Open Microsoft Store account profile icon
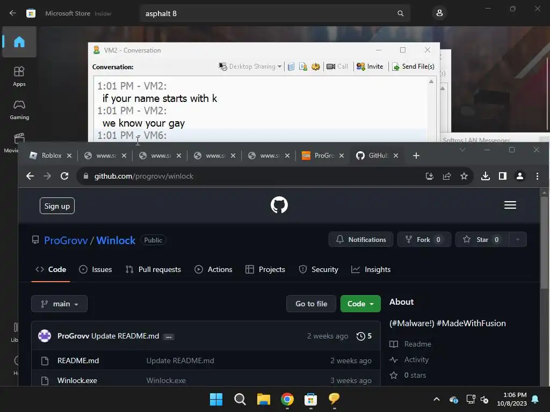This screenshot has width=550, height=412. [439, 13]
